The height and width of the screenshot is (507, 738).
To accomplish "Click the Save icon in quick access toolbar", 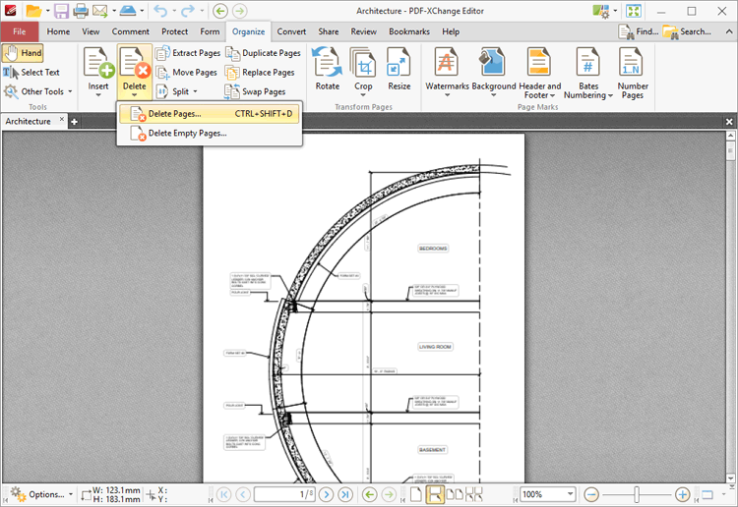I will 61,11.
